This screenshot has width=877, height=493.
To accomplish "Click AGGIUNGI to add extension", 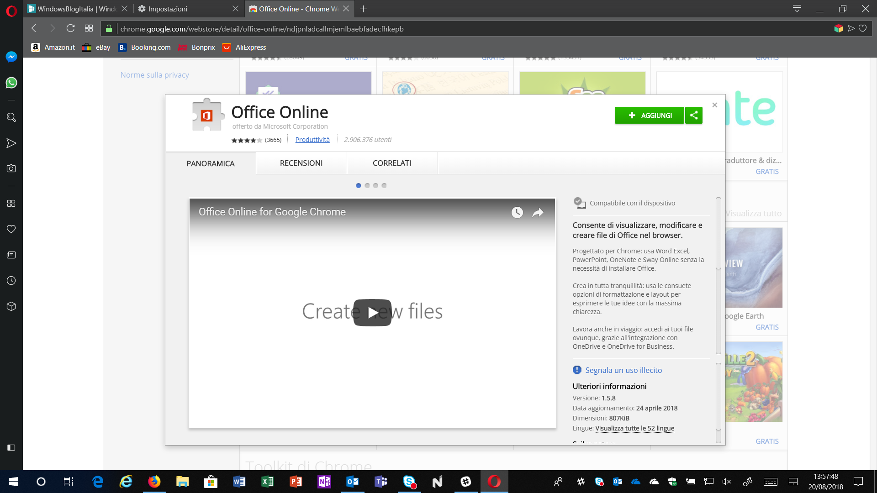I will (649, 115).
